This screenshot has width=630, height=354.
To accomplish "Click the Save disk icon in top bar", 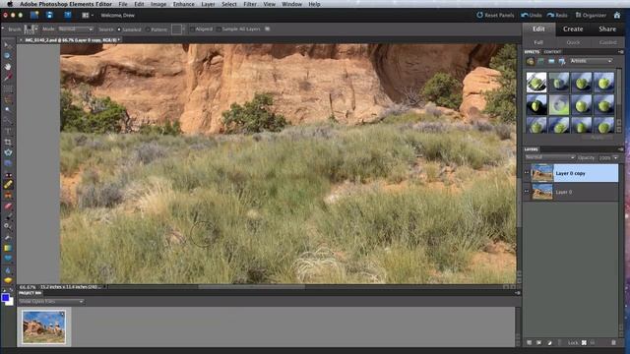I will [x=49, y=16].
